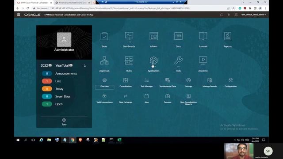The image size is (283, 159).
Task: Open the Services sub-icon
Action: [x=168, y=96]
